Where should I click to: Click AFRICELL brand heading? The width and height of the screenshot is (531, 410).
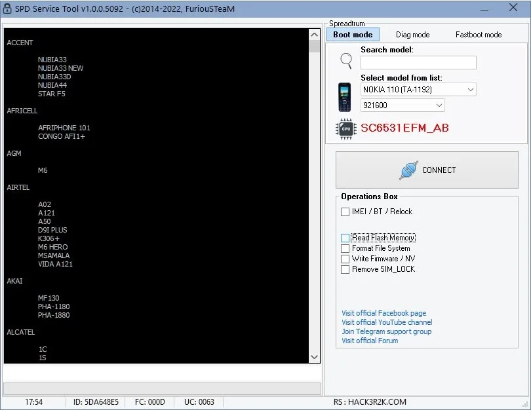click(22, 111)
